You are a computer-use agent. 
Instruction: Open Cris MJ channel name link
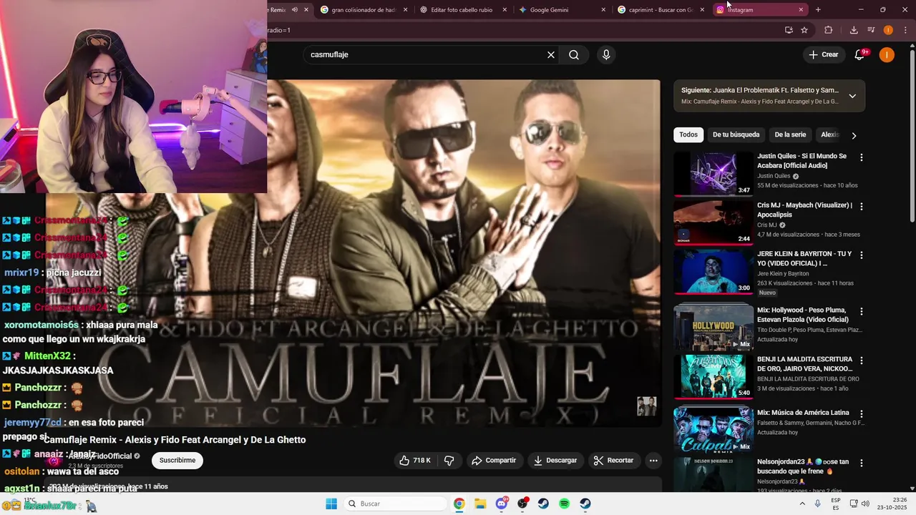pyautogui.click(x=767, y=225)
